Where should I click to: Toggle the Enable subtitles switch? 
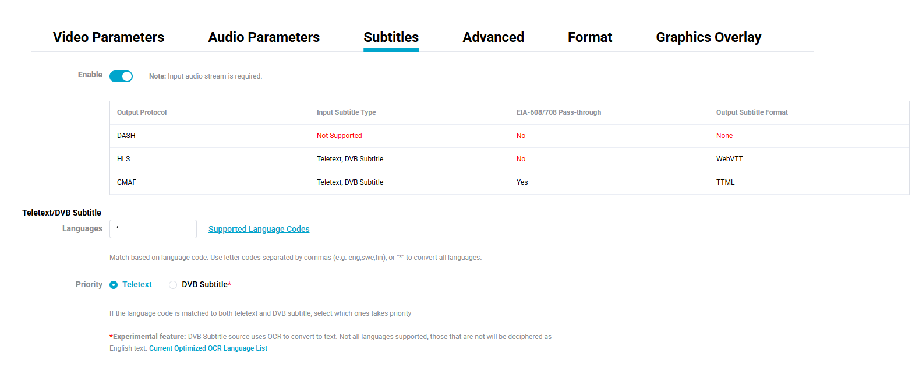pos(121,76)
